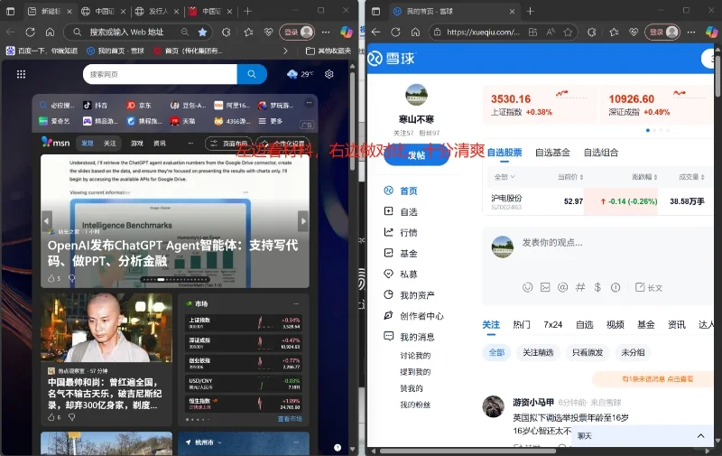
Task: Open the 爱奇艺 quick link icon
Action: click(x=43, y=121)
